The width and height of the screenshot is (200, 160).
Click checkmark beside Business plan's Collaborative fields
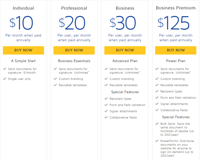coord(106,117)
